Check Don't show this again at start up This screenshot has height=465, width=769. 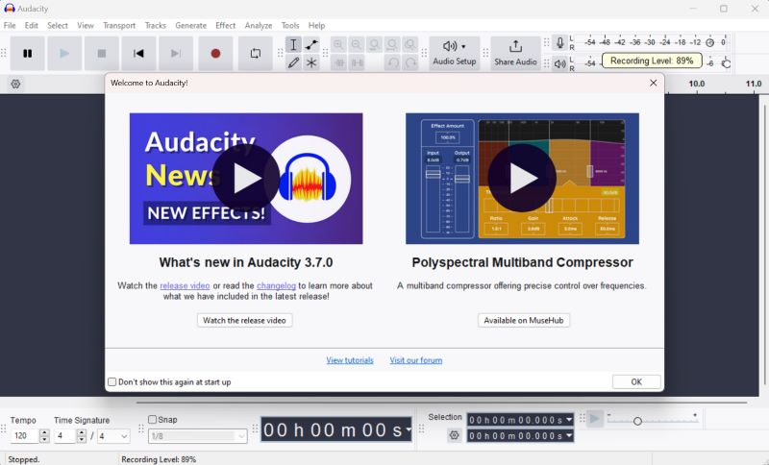[x=112, y=381]
